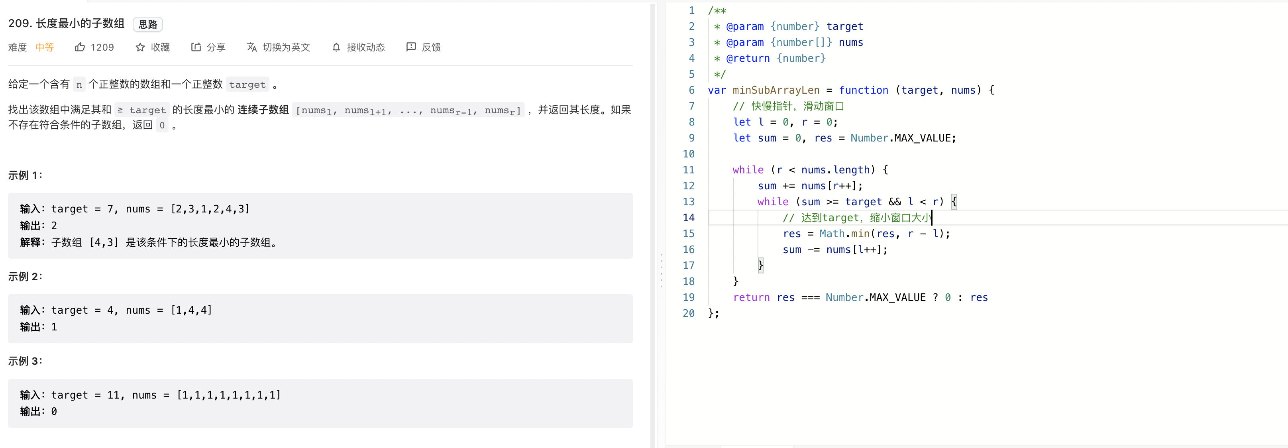Click the Math.min(res, r - l) line

866,234
